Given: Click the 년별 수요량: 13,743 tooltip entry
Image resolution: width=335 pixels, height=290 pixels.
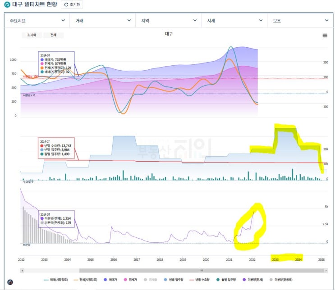Looking at the screenshot, I should pos(56,146).
